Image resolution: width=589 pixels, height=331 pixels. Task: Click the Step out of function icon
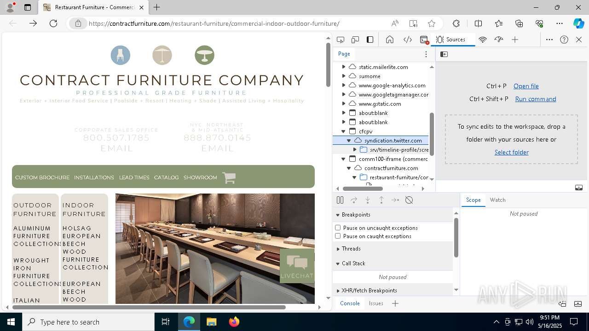[x=381, y=200]
